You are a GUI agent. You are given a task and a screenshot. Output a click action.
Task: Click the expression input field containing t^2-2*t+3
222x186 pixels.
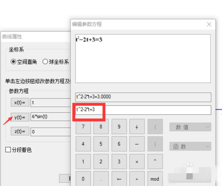point(143,110)
